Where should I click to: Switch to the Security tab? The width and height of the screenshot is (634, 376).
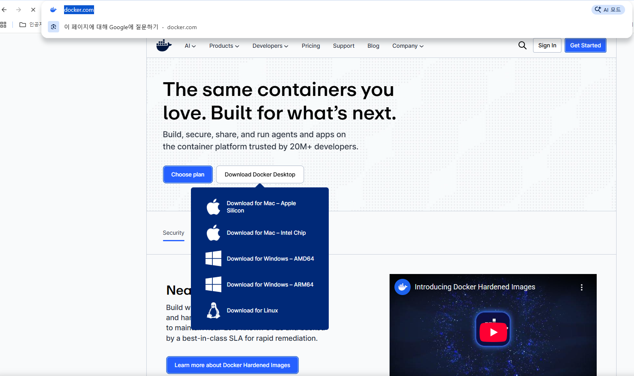173,233
